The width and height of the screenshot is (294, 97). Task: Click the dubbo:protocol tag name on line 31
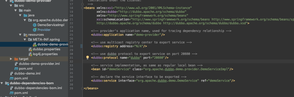click(x=105, y=58)
